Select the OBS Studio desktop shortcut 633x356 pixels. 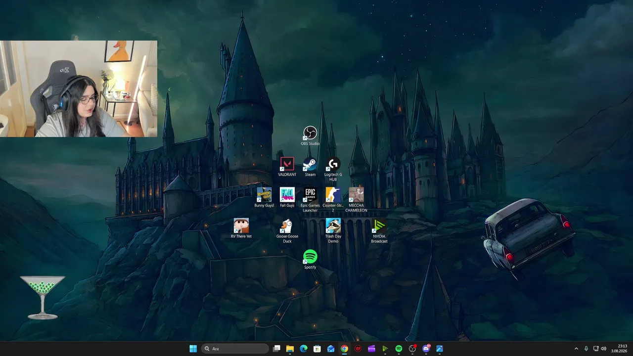310,136
